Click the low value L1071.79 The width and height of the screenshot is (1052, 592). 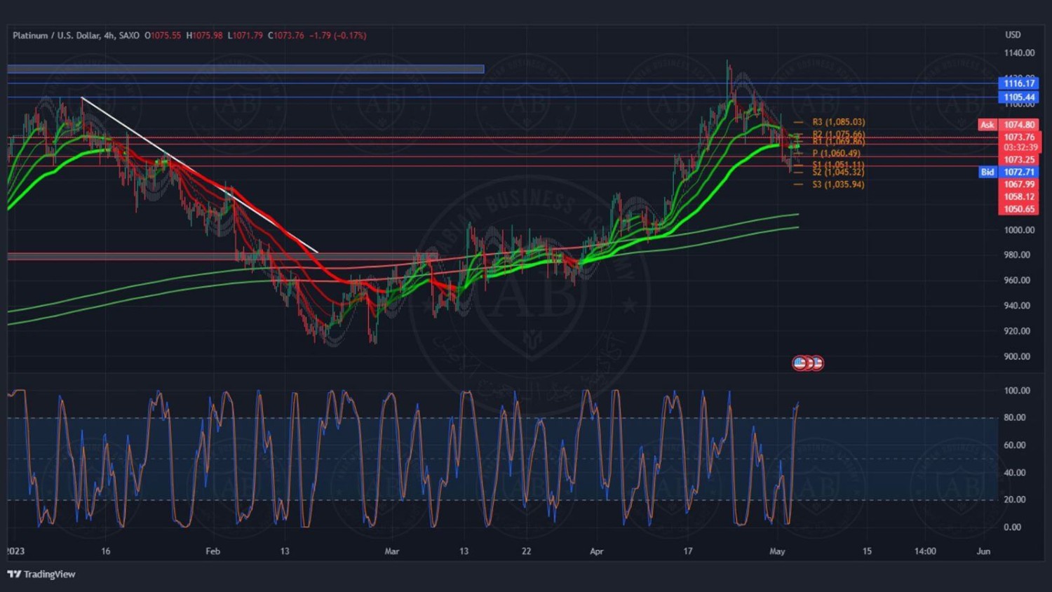tap(245, 35)
